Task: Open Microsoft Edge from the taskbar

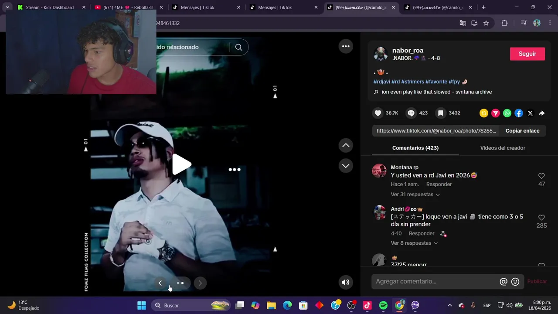Action: (x=287, y=305)
